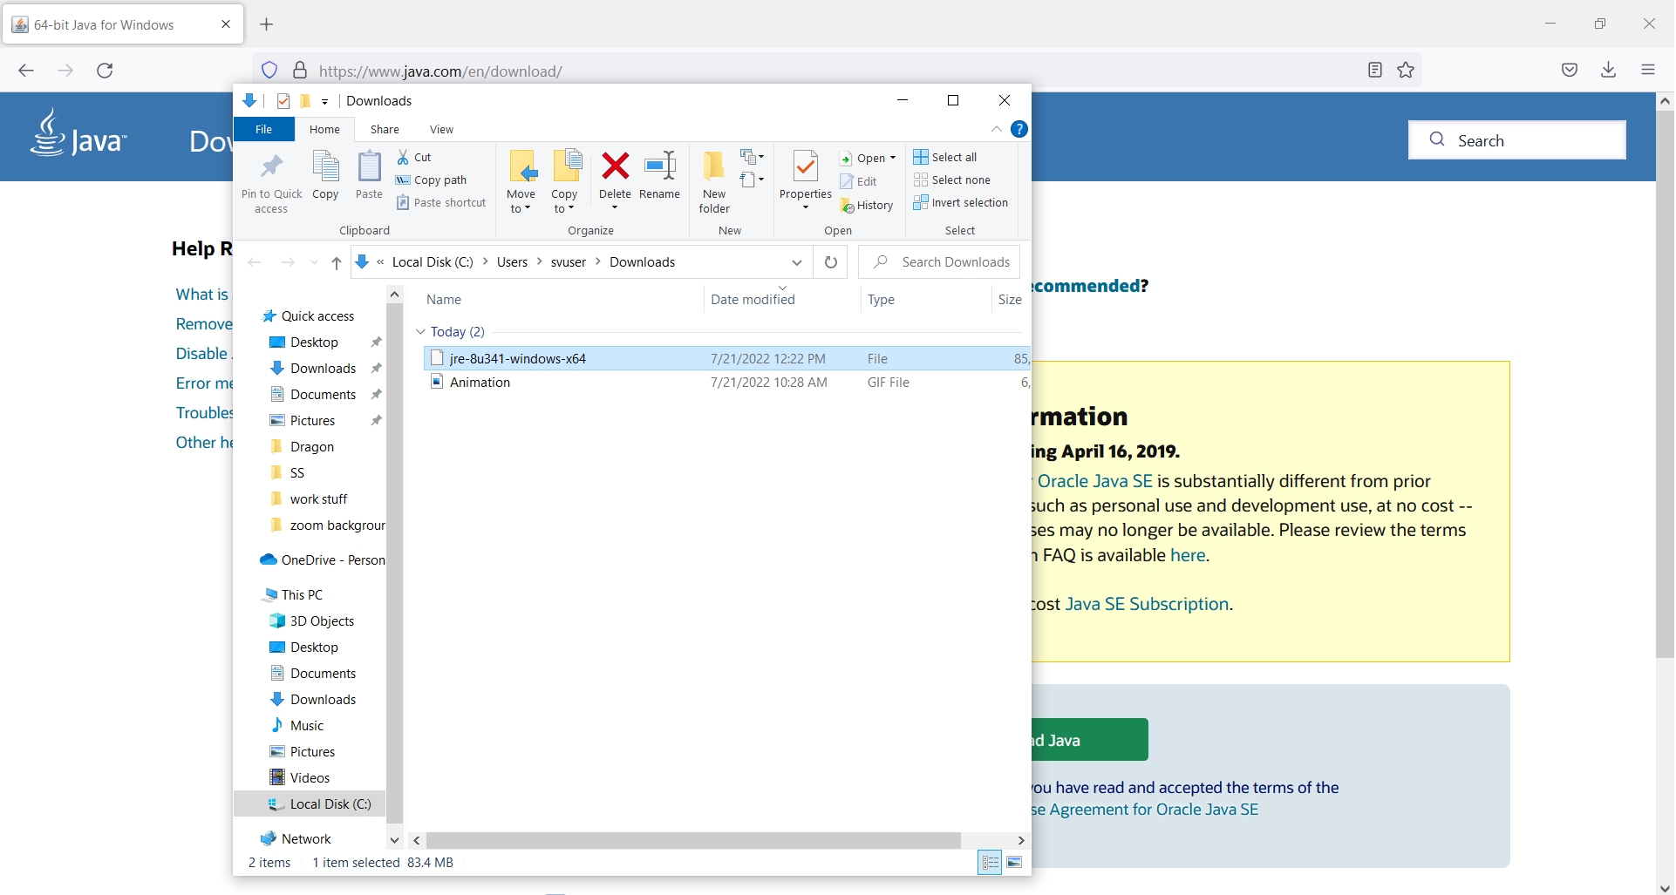The image size is (1676, 895).
Task: Click the Open button in ribbon
Action: [868, 158]
